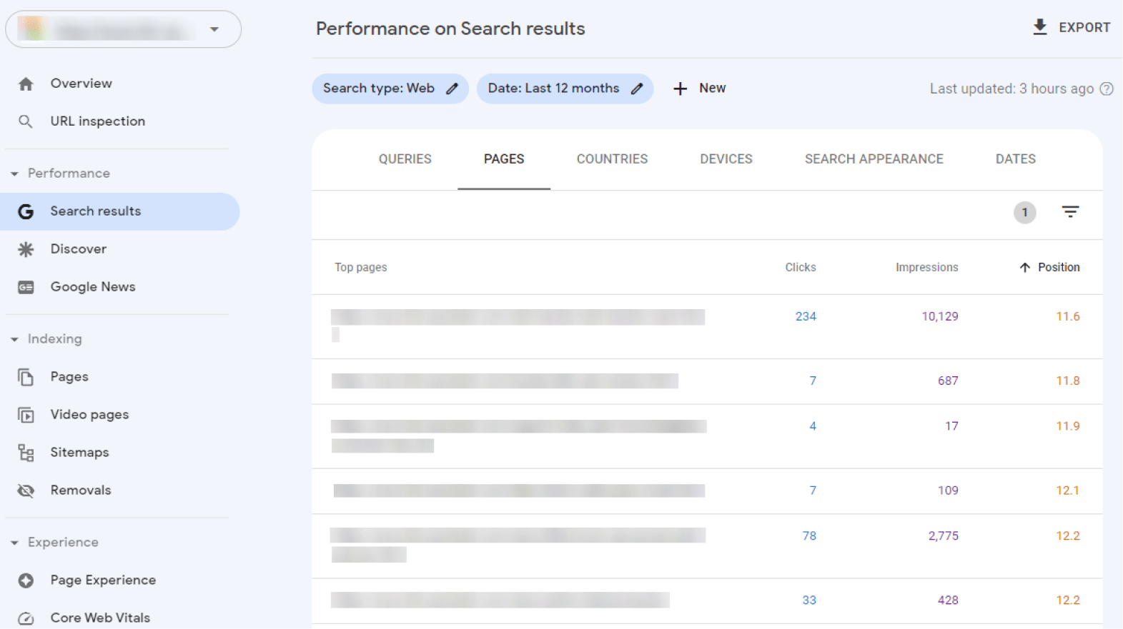The image size is (1123, 629).
Task: Click the Position sort arrow
Action: coord(1025,267)
